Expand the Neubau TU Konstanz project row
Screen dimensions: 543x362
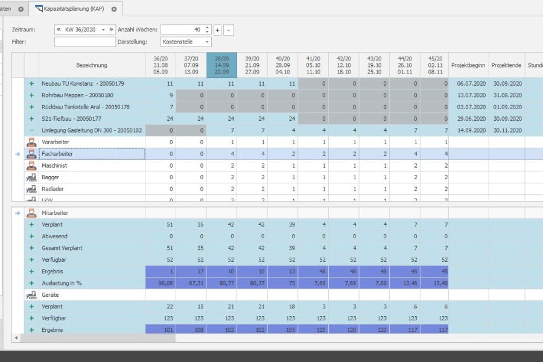click(31, 83)
